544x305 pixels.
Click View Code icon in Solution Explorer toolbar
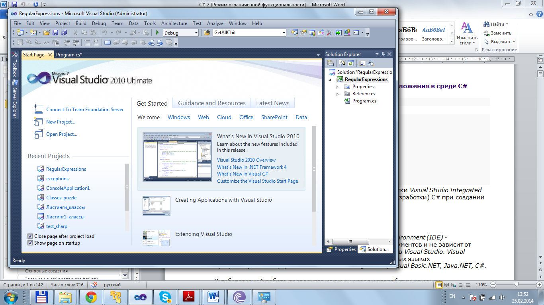tap(362, 63)
